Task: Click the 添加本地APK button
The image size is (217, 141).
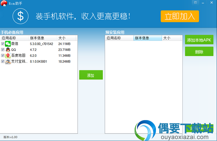Action: (199, 40)
